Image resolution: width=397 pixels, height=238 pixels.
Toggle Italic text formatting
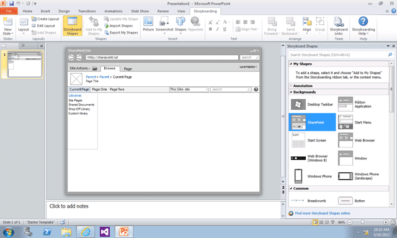218,29
